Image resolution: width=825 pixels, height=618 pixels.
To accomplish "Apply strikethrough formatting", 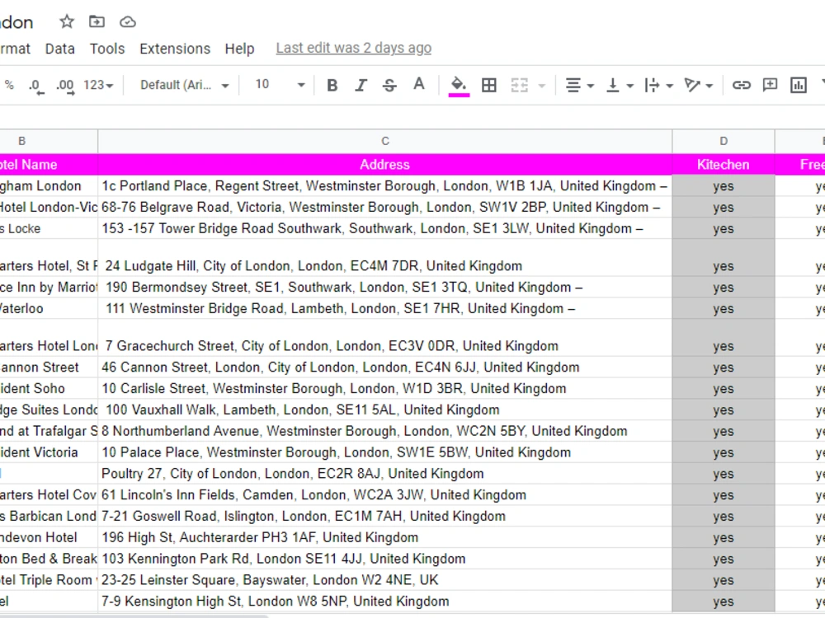I will (x=389, y=85).
